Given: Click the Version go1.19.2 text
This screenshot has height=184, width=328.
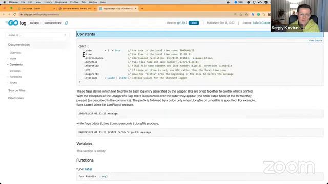Looking at the screenshot, I should [x=177, y=23].
